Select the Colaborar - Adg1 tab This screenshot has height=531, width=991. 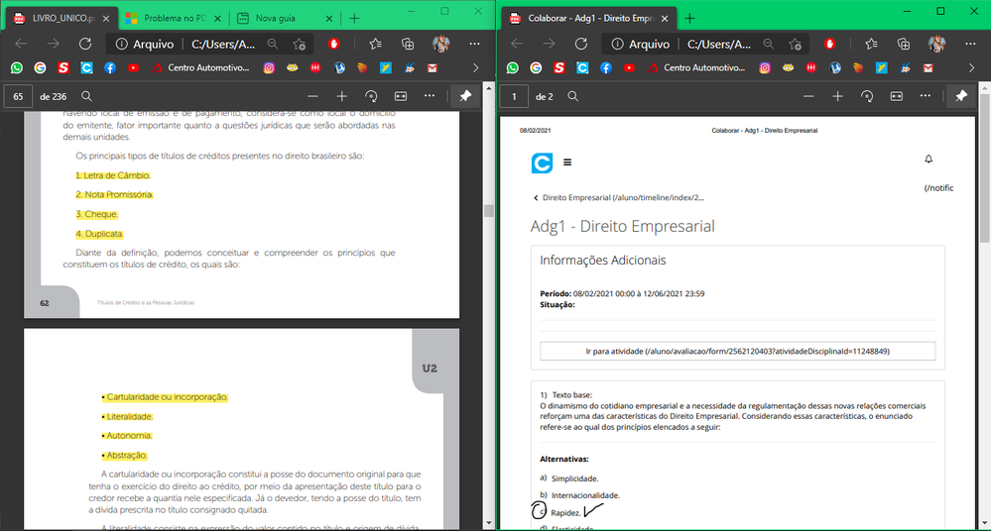(x=589, y=18)
